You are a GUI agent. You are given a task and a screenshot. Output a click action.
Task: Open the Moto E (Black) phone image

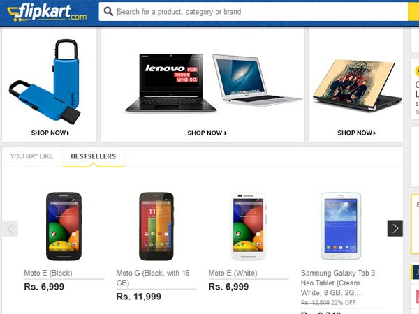pos(64,226)
